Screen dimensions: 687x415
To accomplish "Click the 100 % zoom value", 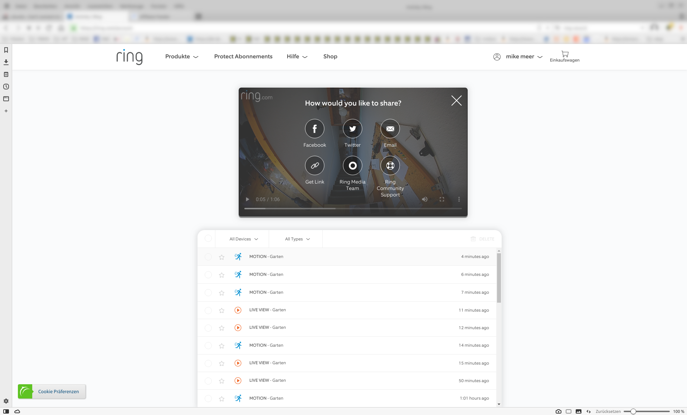I will point(678,411).
